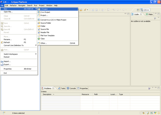Viewport: 161px width, 115px height.
Task: Close the Outline view tab
Action: point(141,14)
